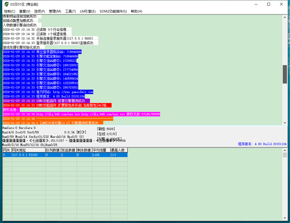Click the log pane scrollbar thumb

tap(285, 74)
